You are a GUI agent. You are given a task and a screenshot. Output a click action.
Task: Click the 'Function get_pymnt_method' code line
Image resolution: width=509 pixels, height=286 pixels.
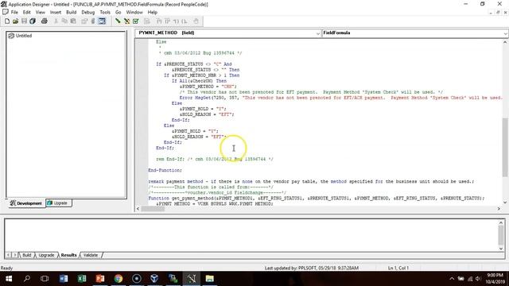tap(317, 198)
